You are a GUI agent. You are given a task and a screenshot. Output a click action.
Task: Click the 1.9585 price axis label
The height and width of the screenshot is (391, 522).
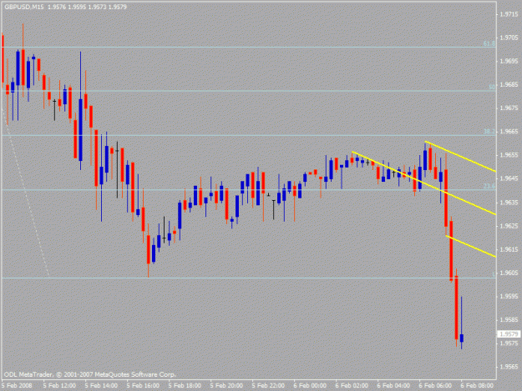509,320
